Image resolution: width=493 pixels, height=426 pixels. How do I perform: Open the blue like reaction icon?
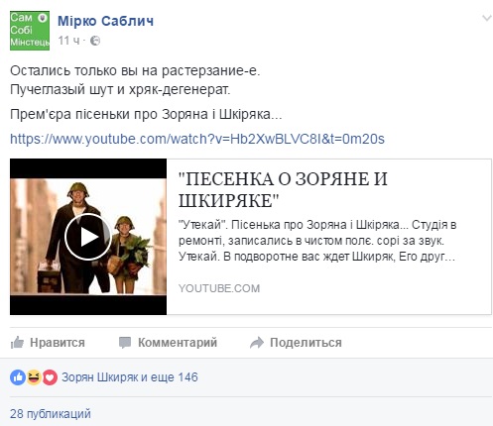click(x=18, y=377)
